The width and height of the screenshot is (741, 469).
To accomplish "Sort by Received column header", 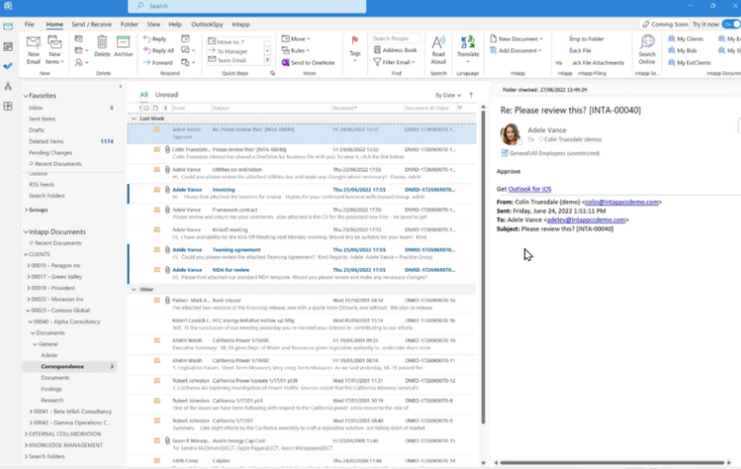I will pos(367,108).
